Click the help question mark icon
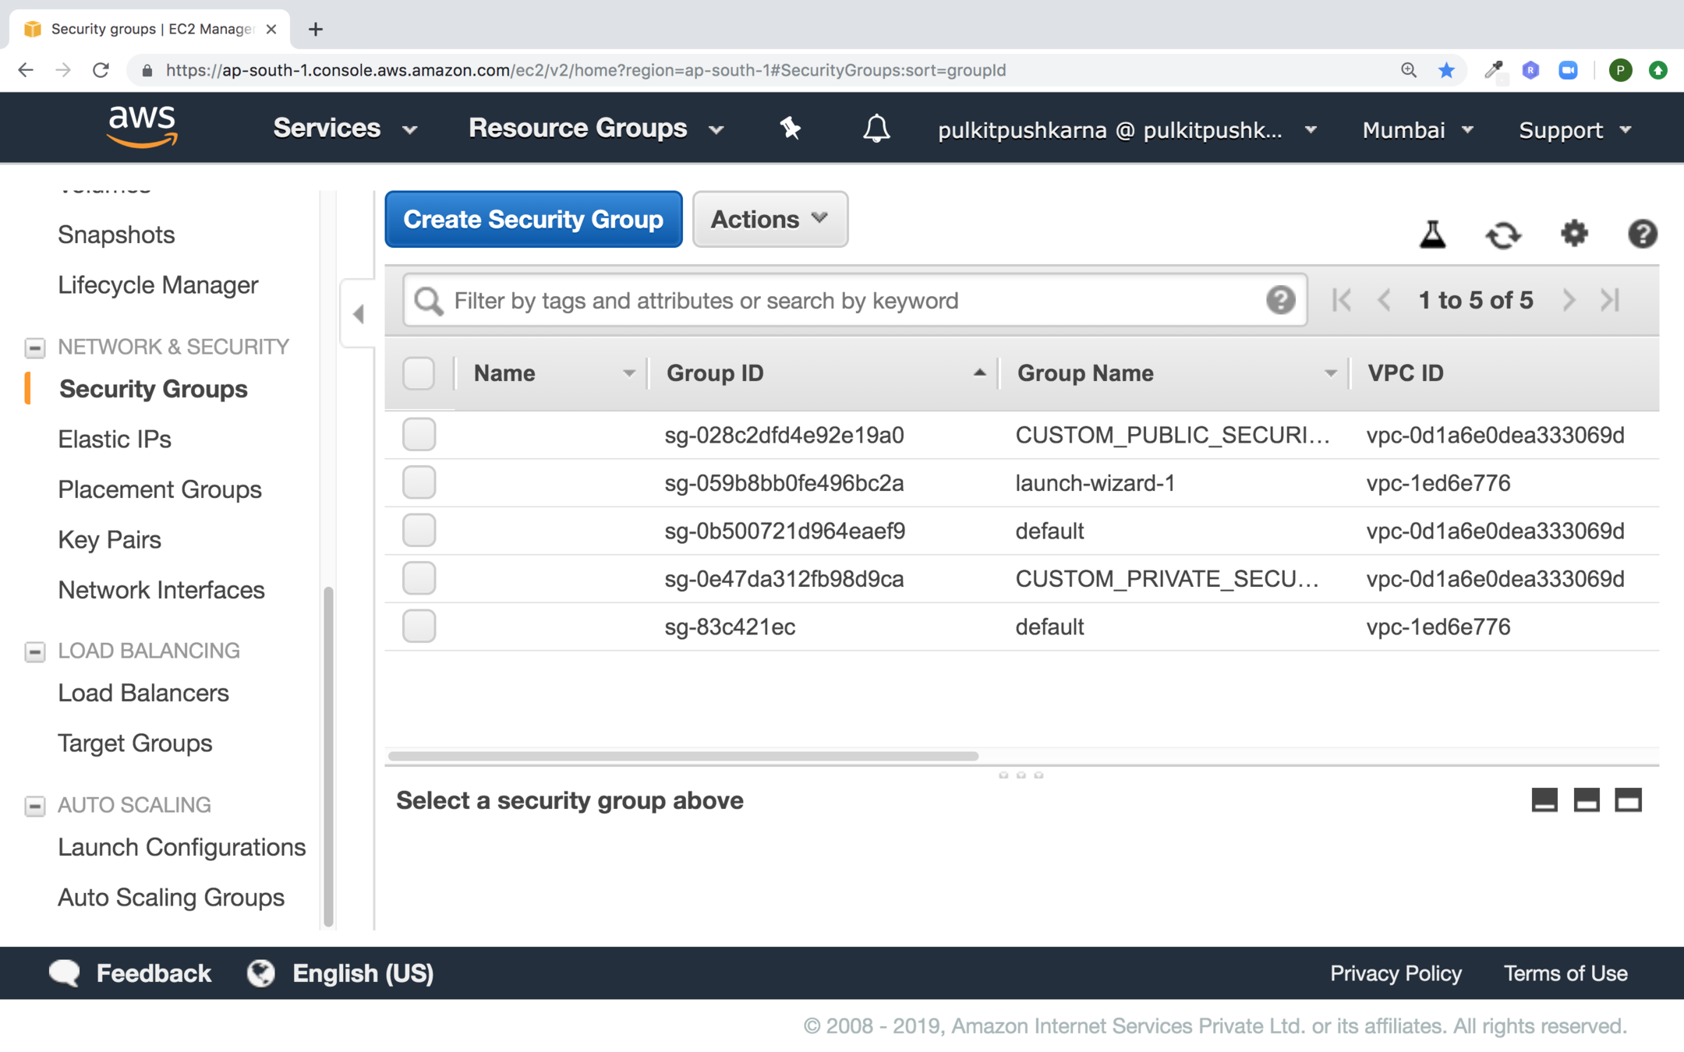The height and width of the screenshot is (1052, 1684). click(1642, 234)
